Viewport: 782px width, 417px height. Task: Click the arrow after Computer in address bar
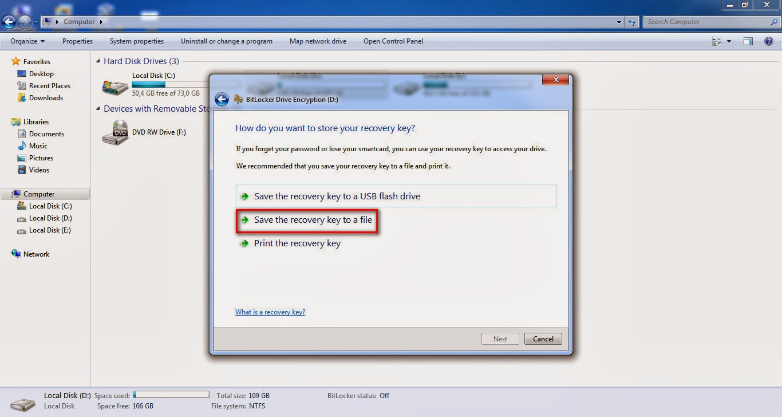101,22
